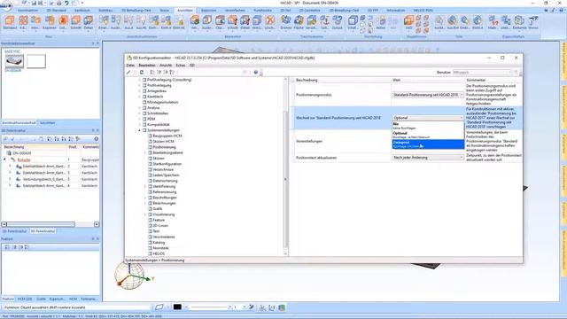
Task: Select Datensicherung tree item
Action: coord(166,181)
